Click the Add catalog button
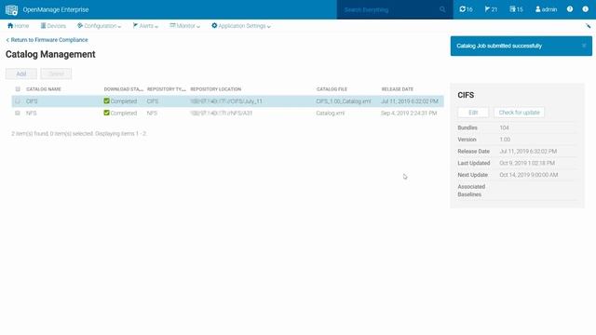This screenshot has width=596, height=335. click(21, 74)
